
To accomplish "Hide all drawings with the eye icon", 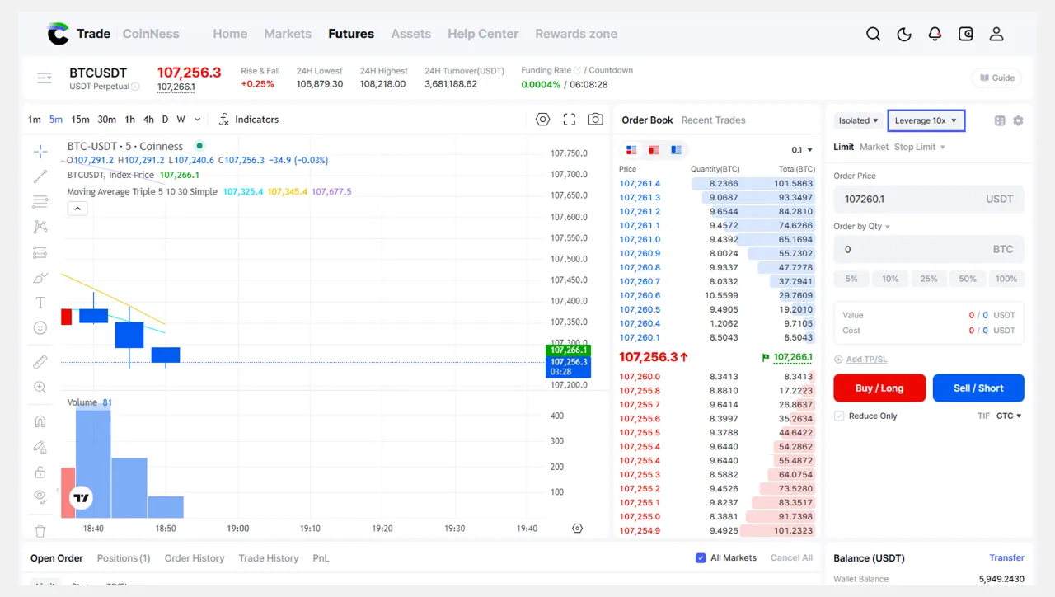I will [x=40, y=496].
